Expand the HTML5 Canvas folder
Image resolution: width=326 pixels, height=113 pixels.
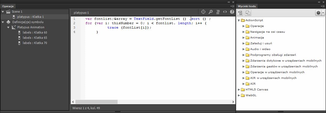tap(239, 90)
